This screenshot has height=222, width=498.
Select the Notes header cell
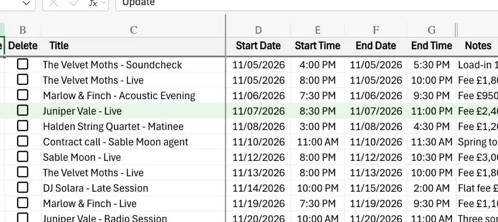pyautogui.click(x=477, y=46)
